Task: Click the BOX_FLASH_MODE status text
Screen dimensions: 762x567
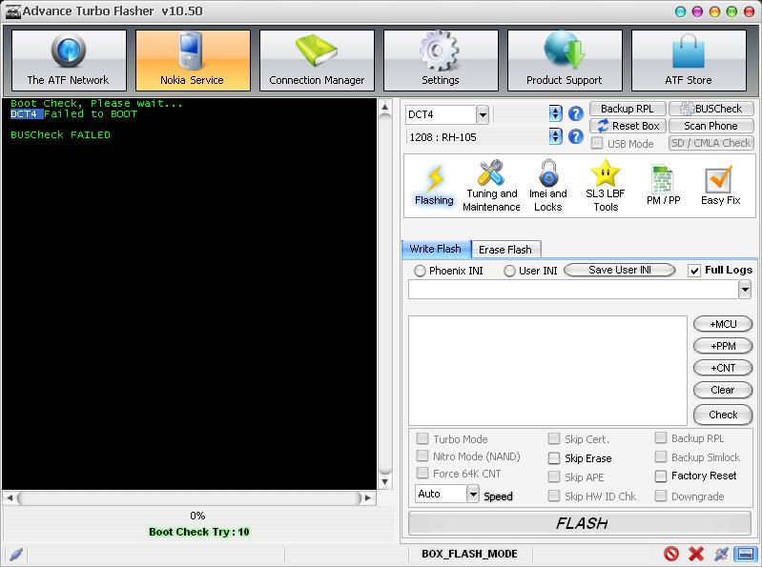Action: 469,554
